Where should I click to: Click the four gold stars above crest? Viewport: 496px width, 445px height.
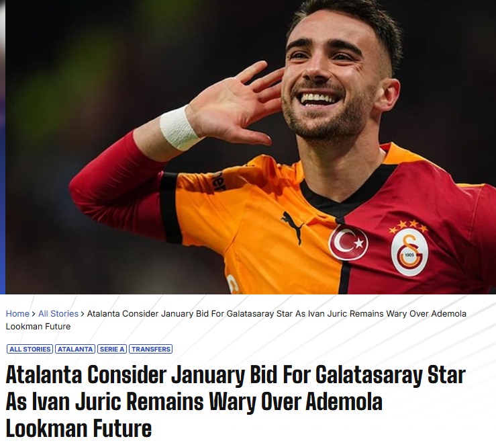[x=409, y=226]
